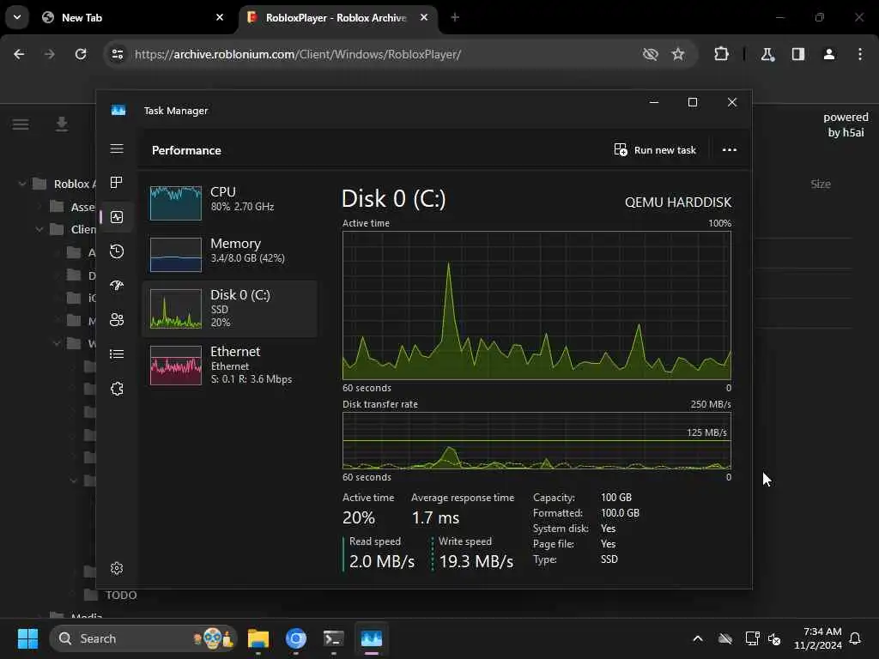
Task: Click the muted volume tray icon
Action: click(x=775, y=638)
